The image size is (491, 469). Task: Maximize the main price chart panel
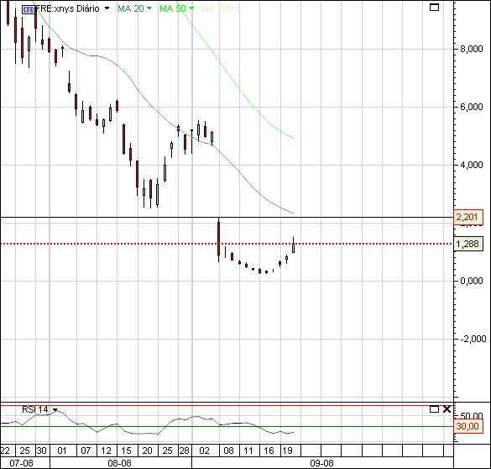pyautogui.click(x=434, y=7)
